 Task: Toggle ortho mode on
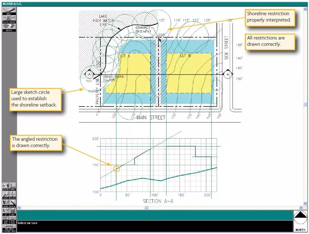[x=13, y=186]
